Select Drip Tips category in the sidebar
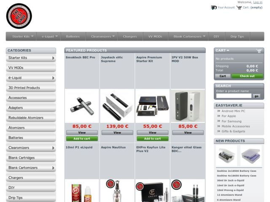The height and width of the screenshot is (202, 270). 31,197
